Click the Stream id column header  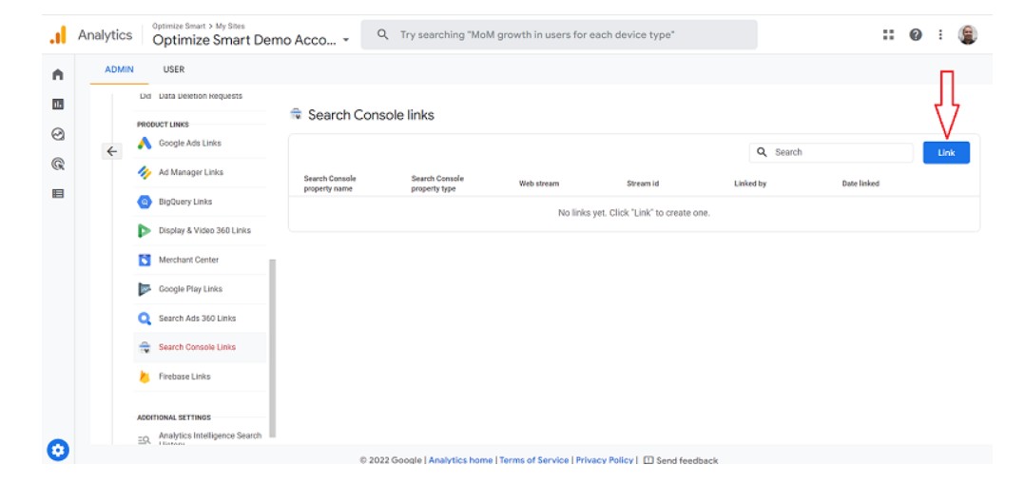point(643,184)
